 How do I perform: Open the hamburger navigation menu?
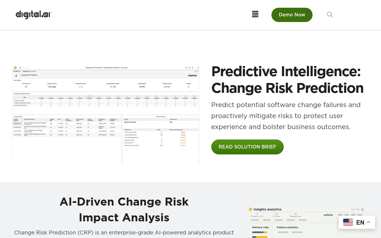coord(255,14)
